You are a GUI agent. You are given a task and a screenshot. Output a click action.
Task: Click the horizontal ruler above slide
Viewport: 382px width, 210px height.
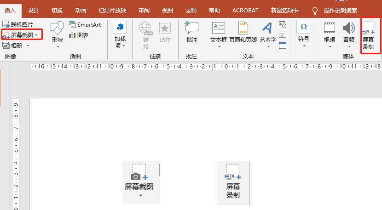point(206,67)
